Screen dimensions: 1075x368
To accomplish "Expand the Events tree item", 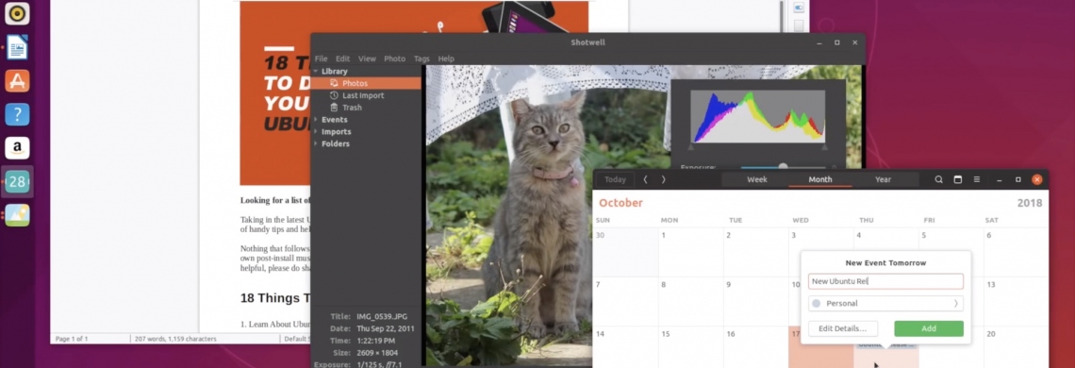I will point(335,120).
